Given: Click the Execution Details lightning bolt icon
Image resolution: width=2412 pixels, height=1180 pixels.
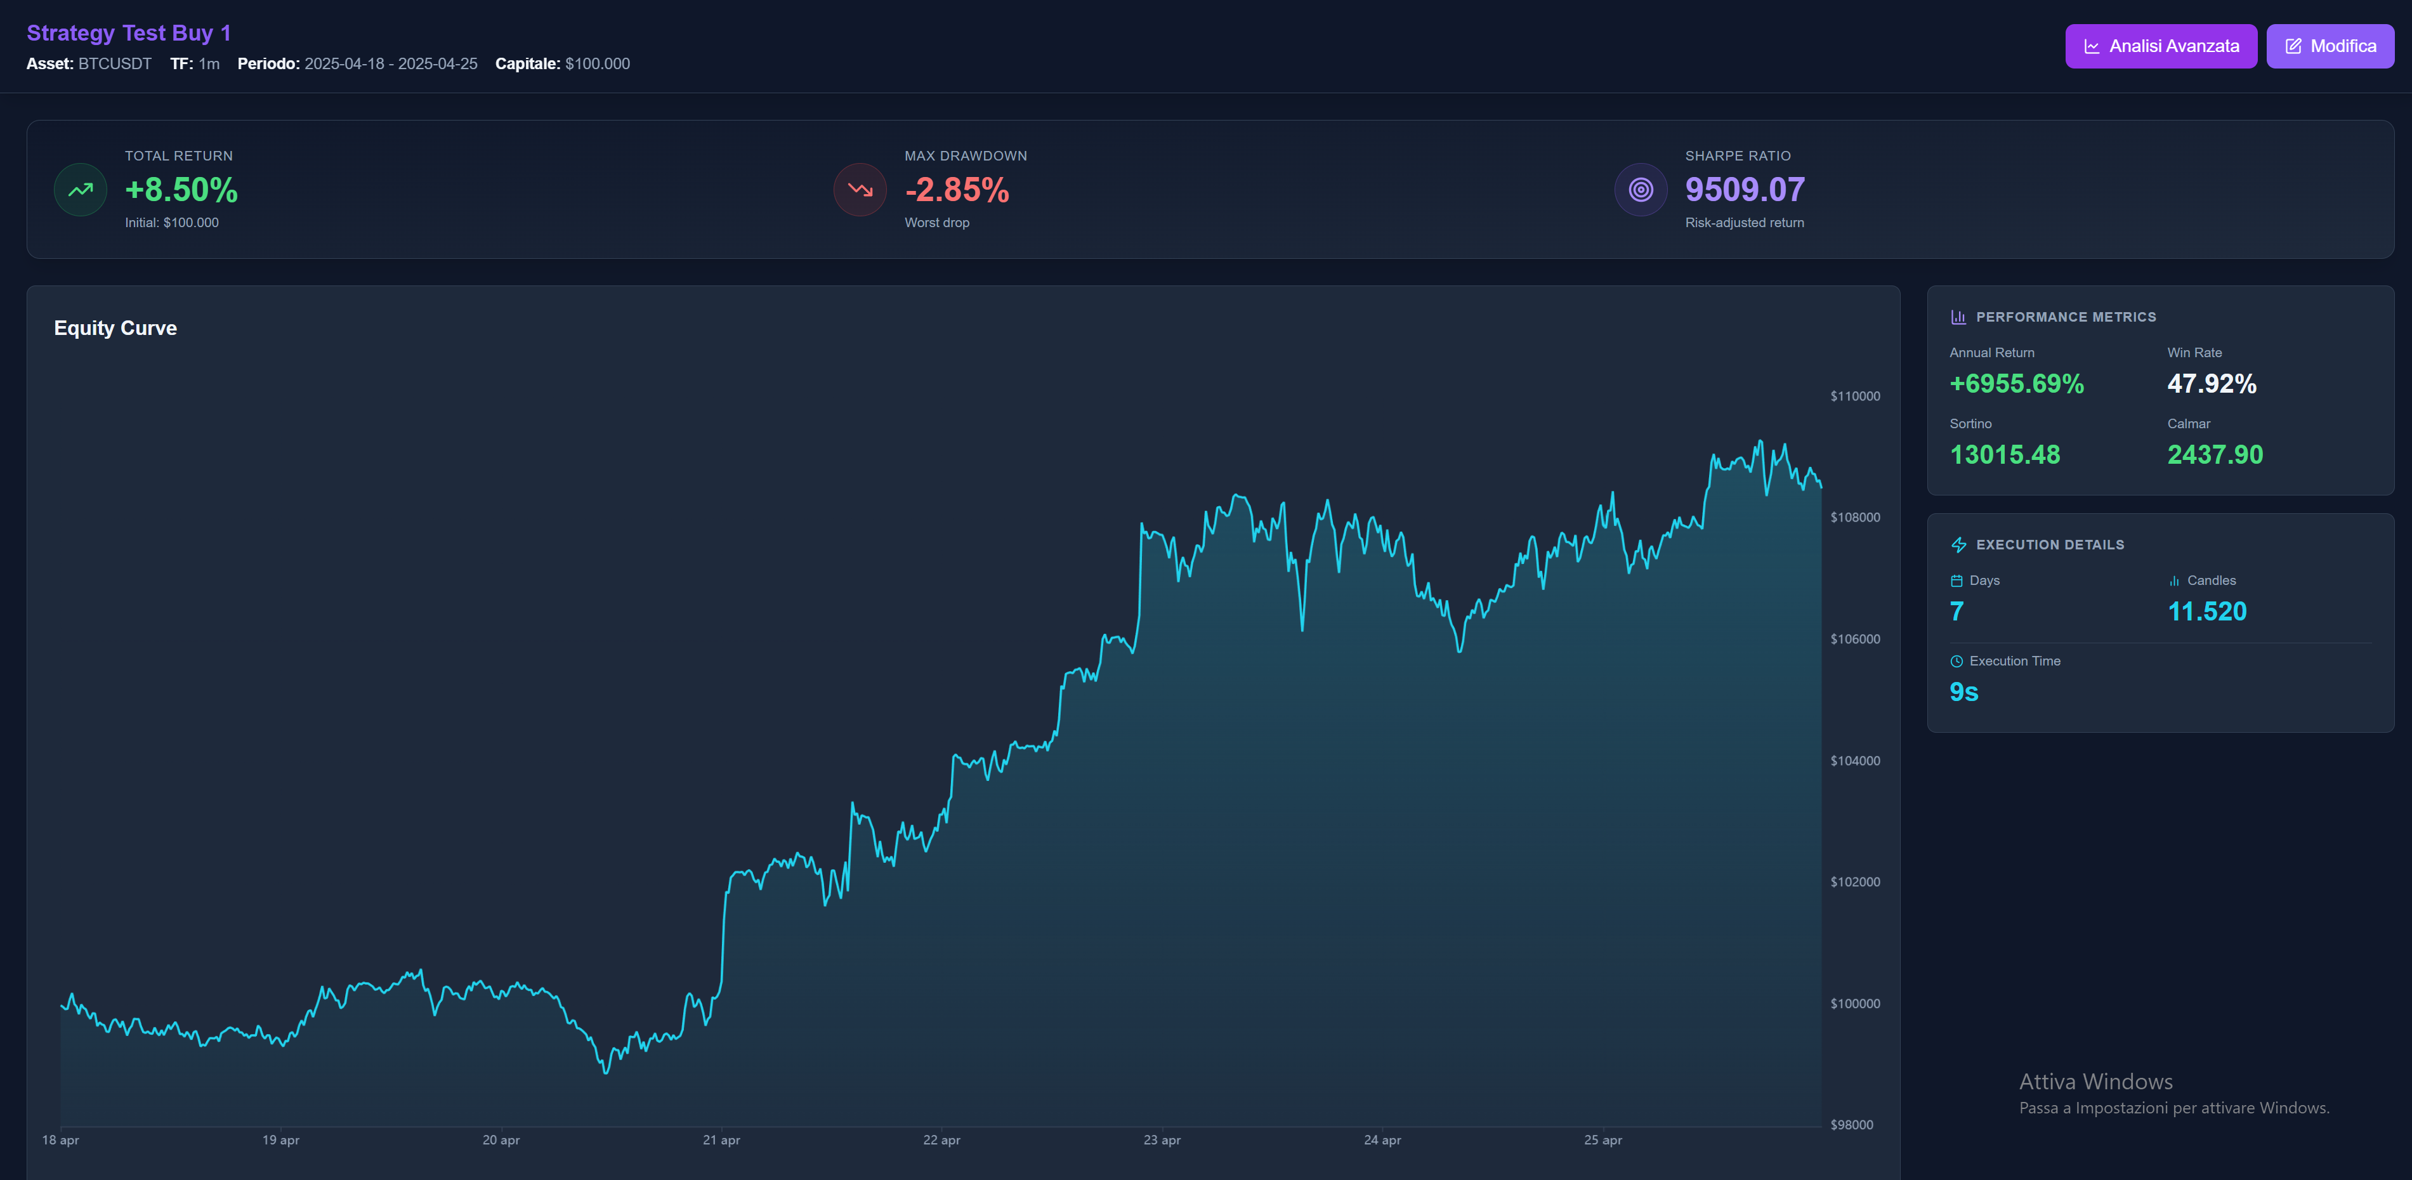Looking at the screenshot, I should coord(1958,545).
